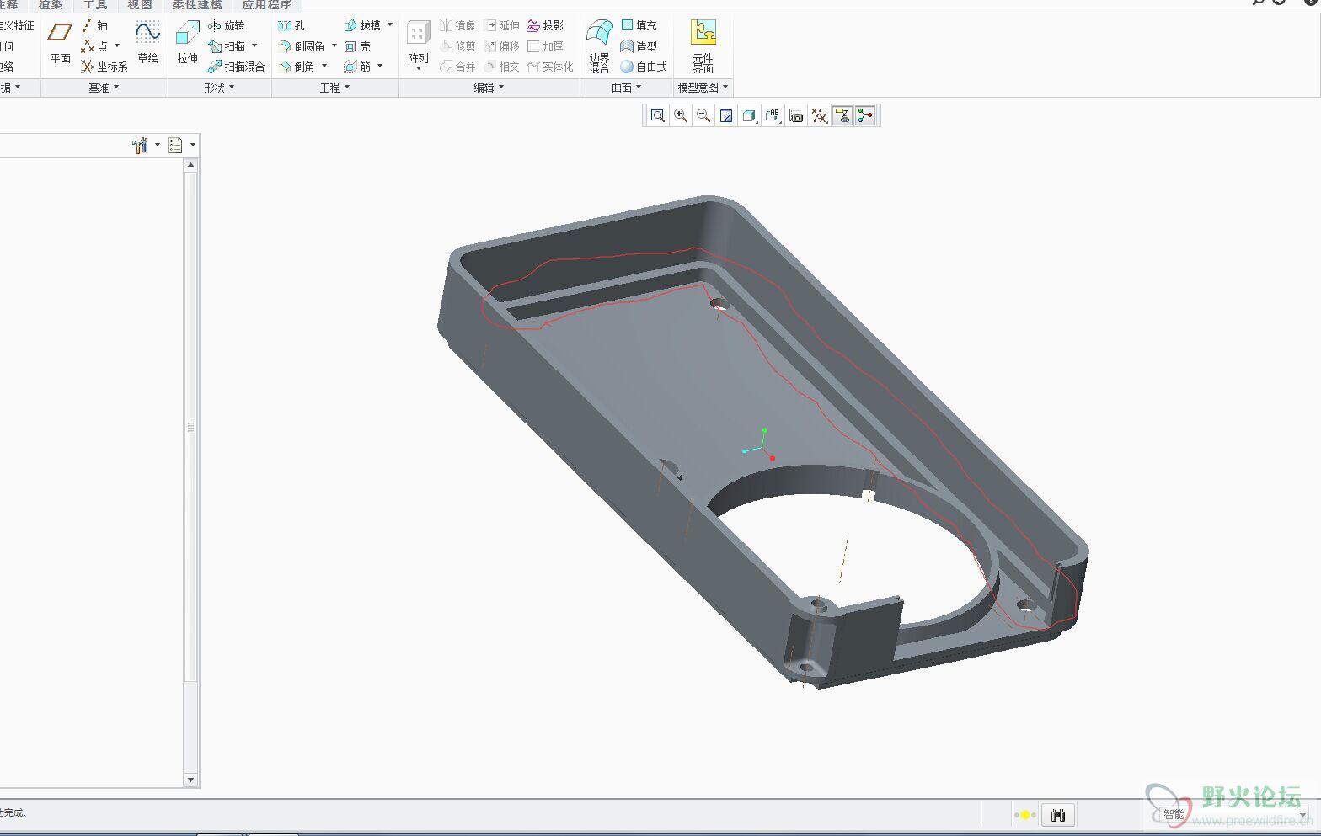
Task: Switch to the 应用程序 (Applications) tab
Action: (266, 5)
